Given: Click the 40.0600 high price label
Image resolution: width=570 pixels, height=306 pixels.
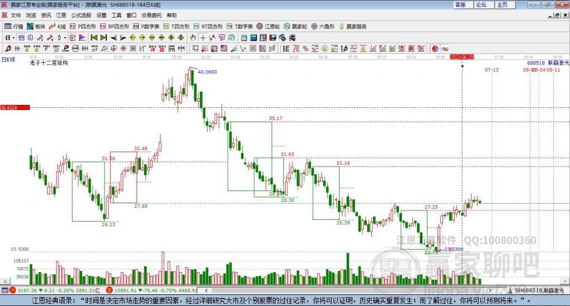Looking at the screenshot, I should 207,72.
